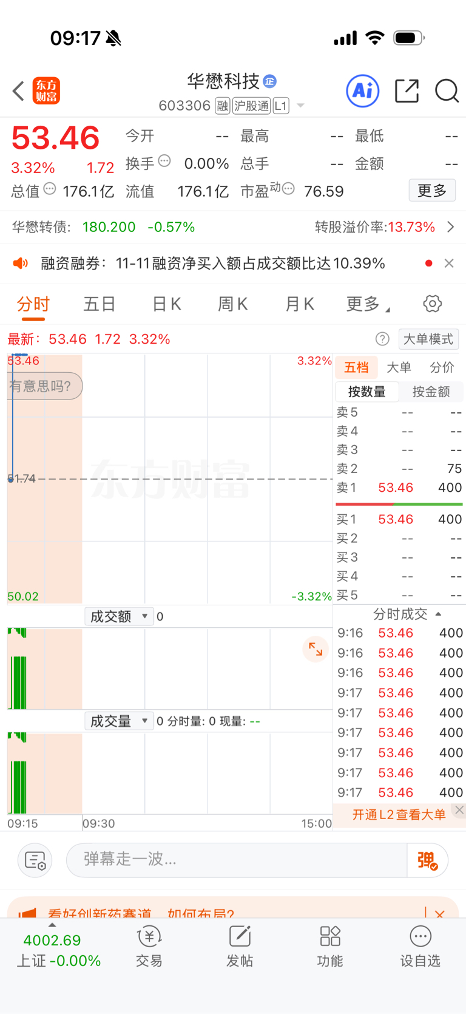Tap the silent mode bell status icon
Screen dimensions: 466x1014
(113, 38)
